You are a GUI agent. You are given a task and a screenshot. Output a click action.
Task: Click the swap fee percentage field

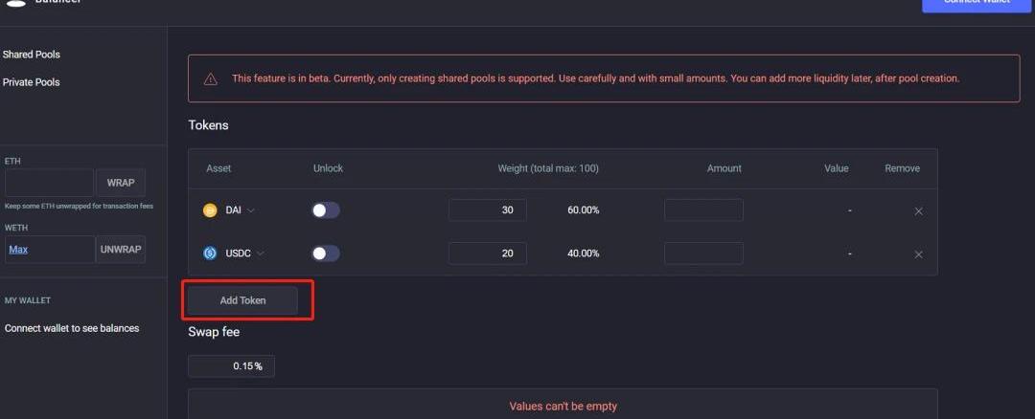point(231,365)
